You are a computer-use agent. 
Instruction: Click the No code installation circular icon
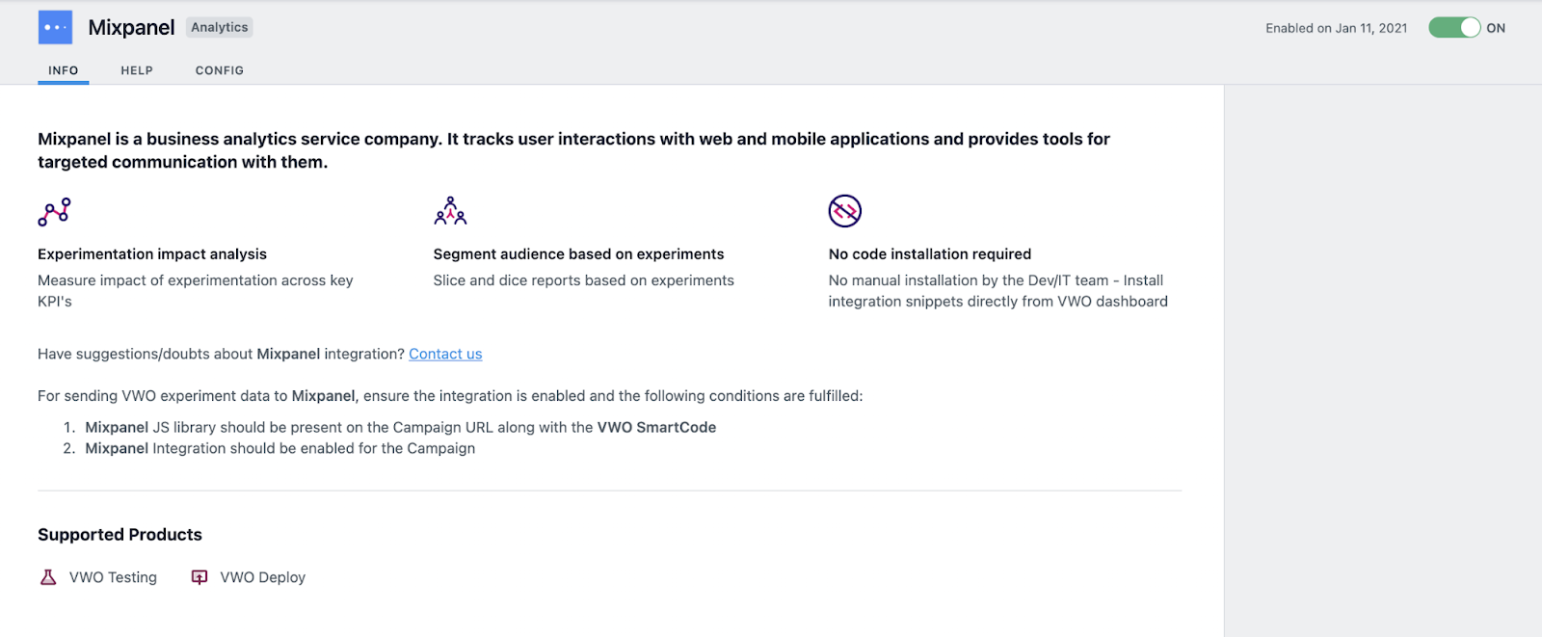pyautogui.click(x=845, y=211)
